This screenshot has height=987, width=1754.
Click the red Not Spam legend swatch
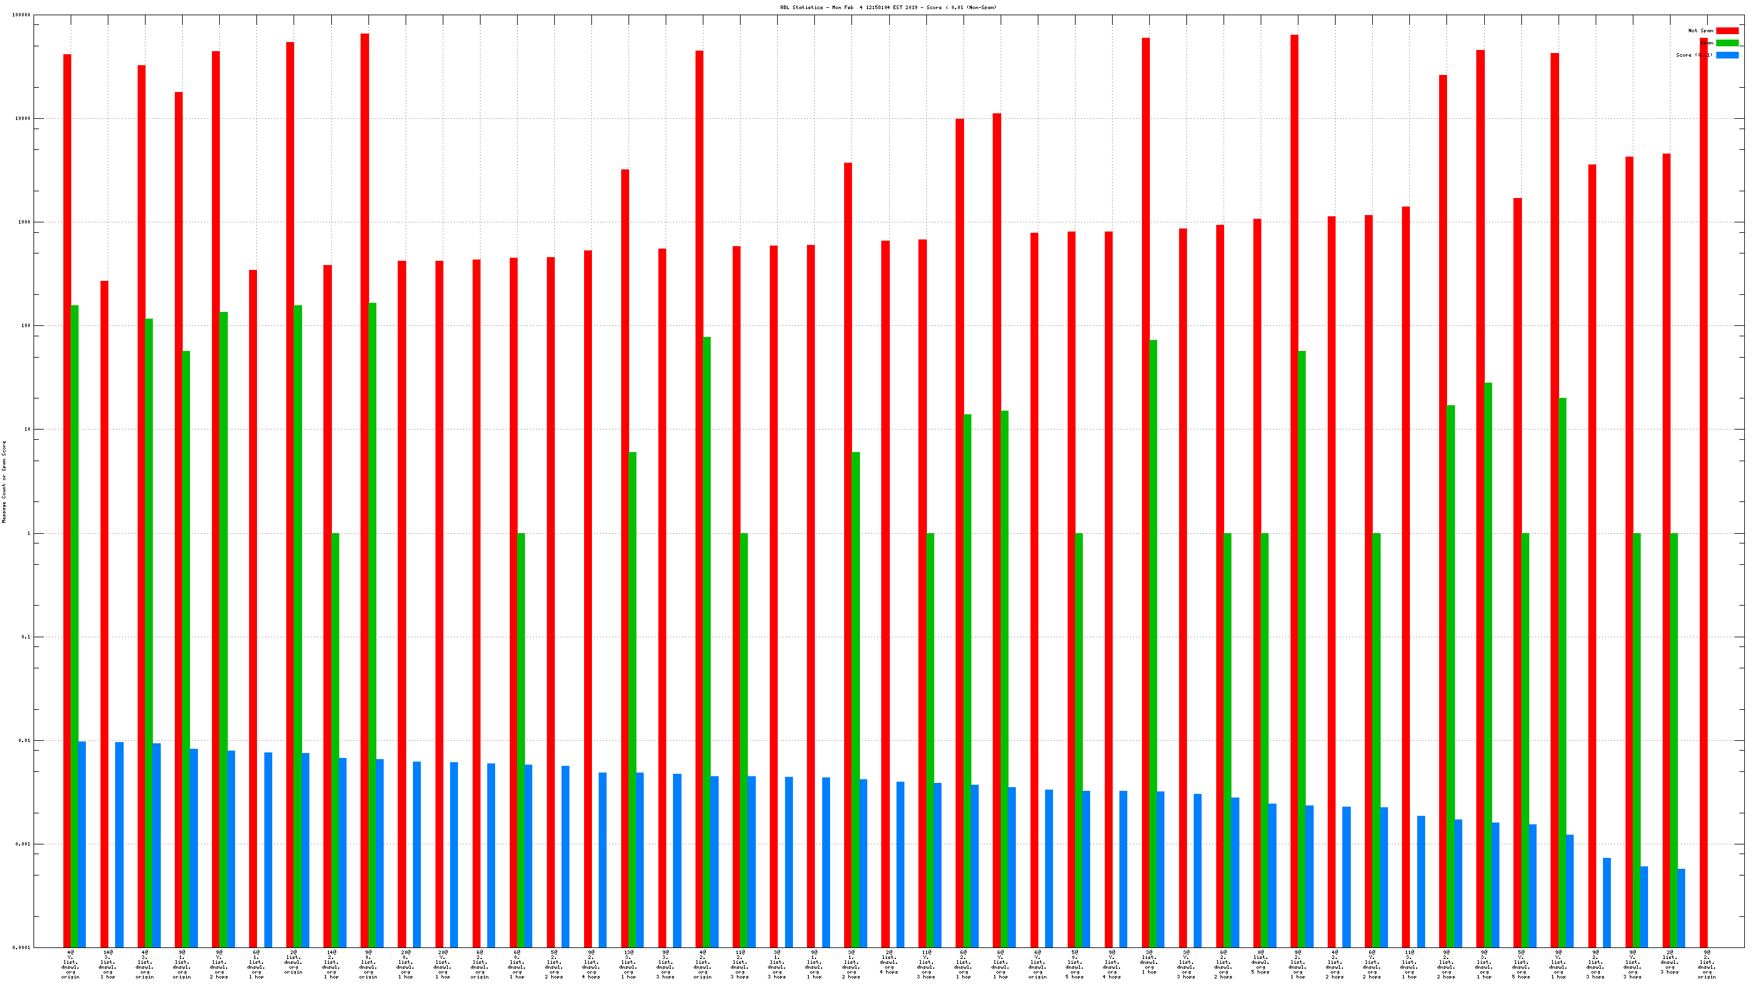(x=1727, y=30)
